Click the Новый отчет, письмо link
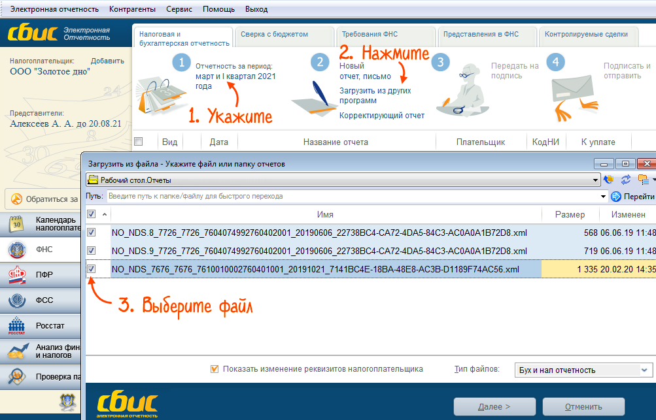Screen dimensions: 656x420 [365, 71]
